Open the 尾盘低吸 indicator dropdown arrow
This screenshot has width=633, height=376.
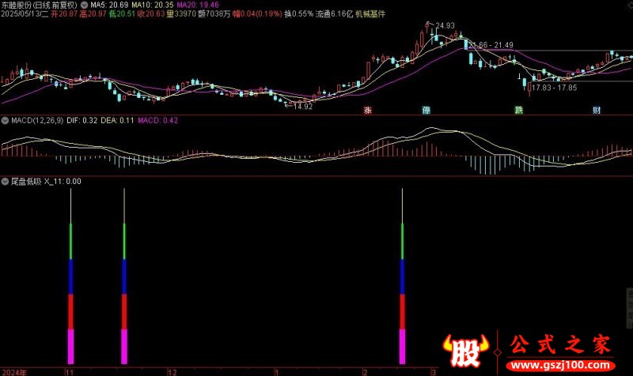coord(5,182)
